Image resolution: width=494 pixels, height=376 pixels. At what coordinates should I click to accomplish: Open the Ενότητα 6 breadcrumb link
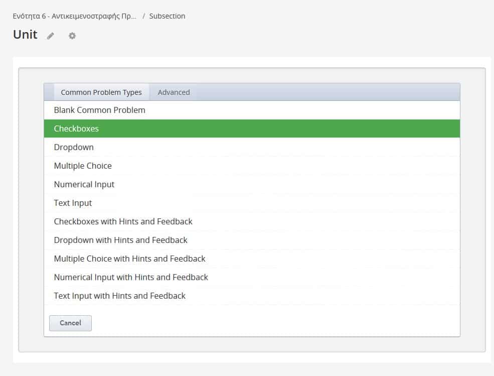point(74,16)
